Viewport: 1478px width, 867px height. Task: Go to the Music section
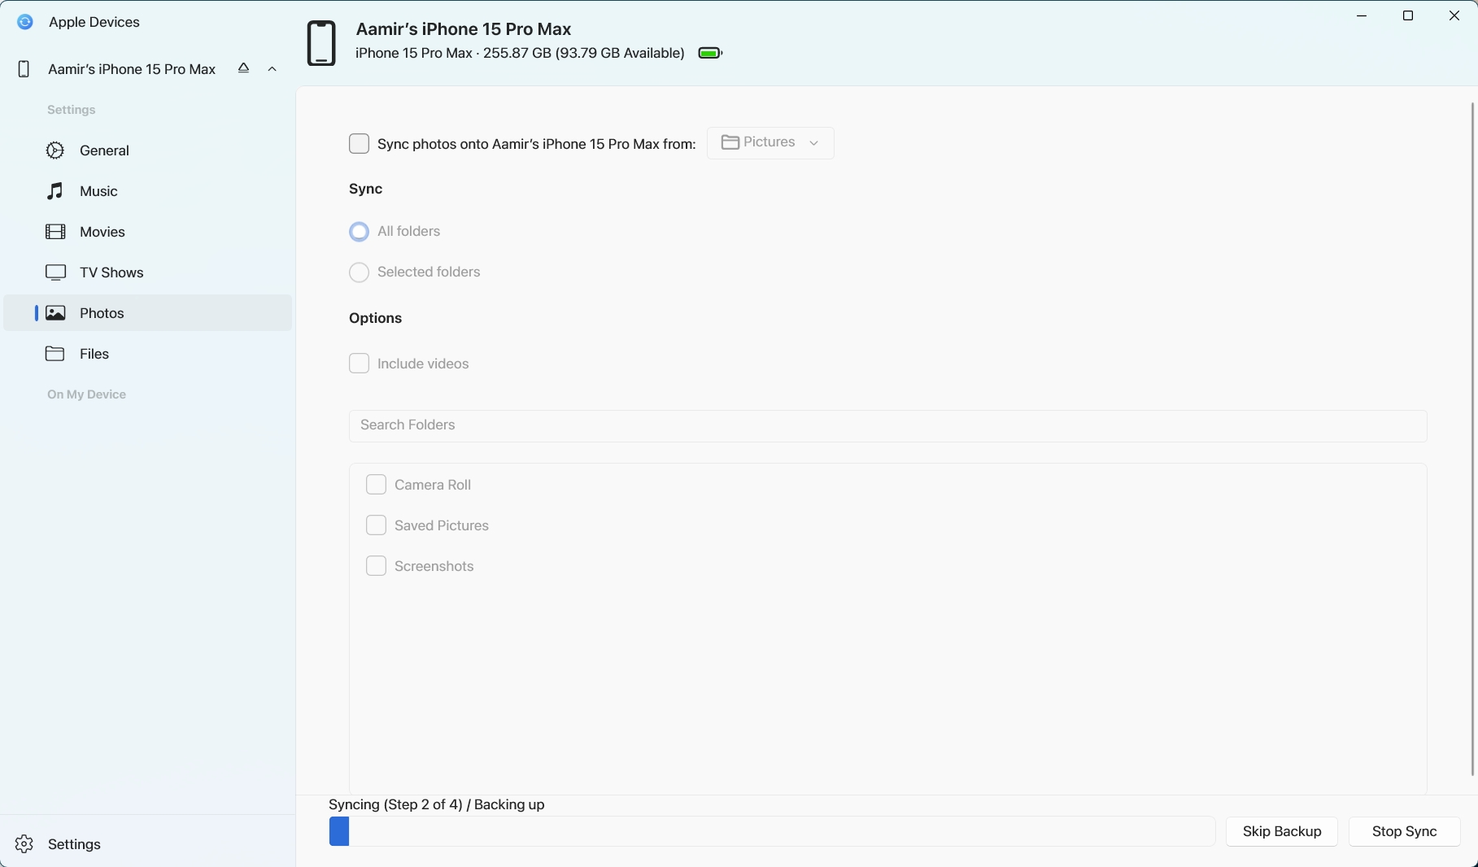click(98, 191)
